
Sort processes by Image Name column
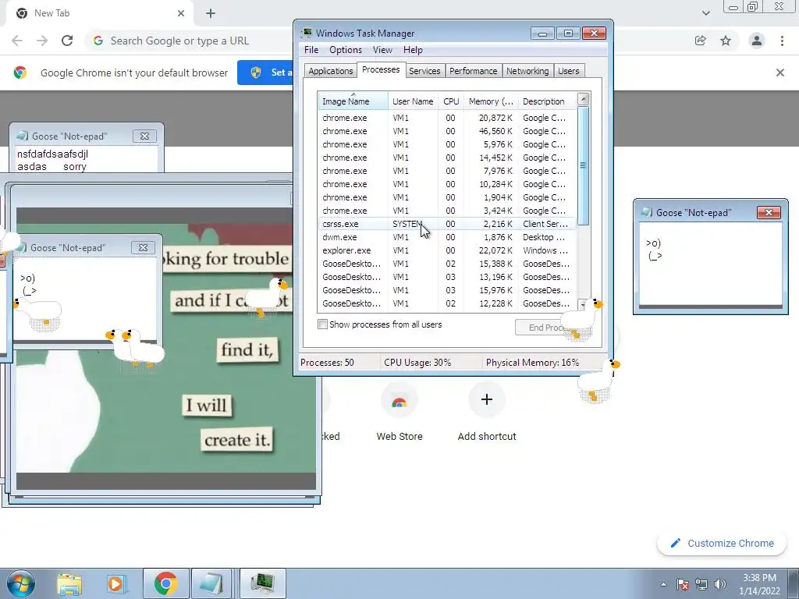tap(353, 101)
